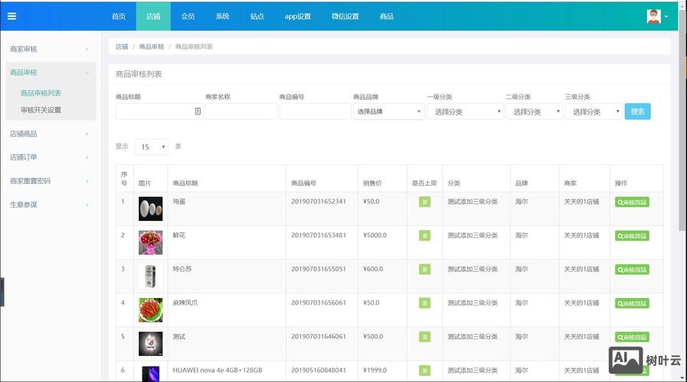Open the rows-per-page dropdown showing 15

coord(152,147)
